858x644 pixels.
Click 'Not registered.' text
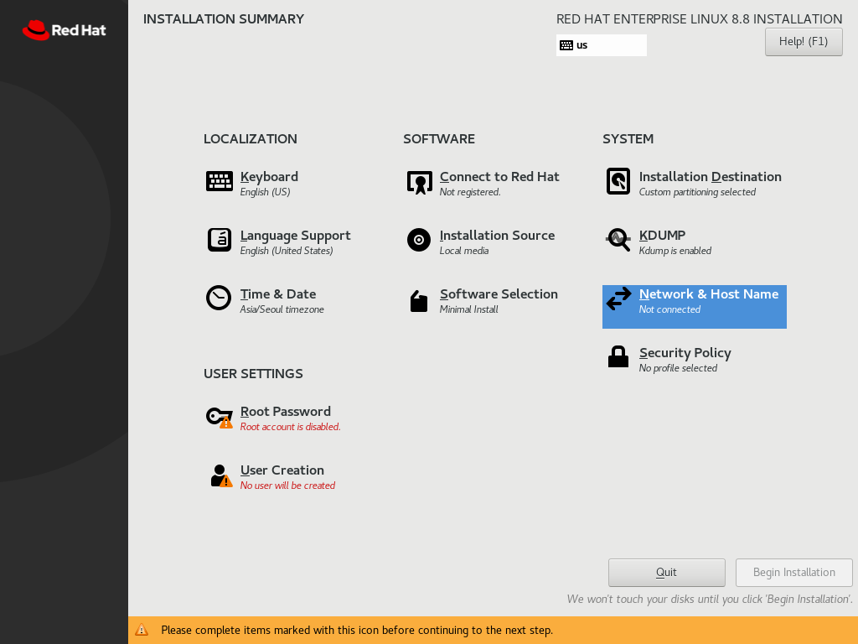pyautogui.click(x=470, y=192)
